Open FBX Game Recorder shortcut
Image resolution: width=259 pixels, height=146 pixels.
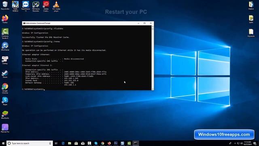(36, 6)
